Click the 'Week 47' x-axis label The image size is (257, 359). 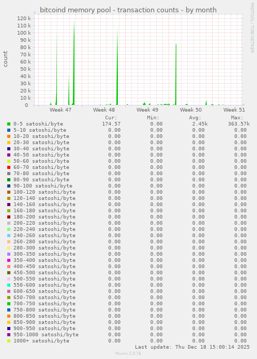[x=61, y=110]
